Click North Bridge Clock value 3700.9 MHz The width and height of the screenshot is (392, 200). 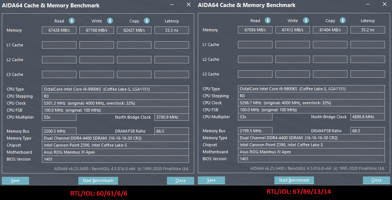tap(171, 117)
